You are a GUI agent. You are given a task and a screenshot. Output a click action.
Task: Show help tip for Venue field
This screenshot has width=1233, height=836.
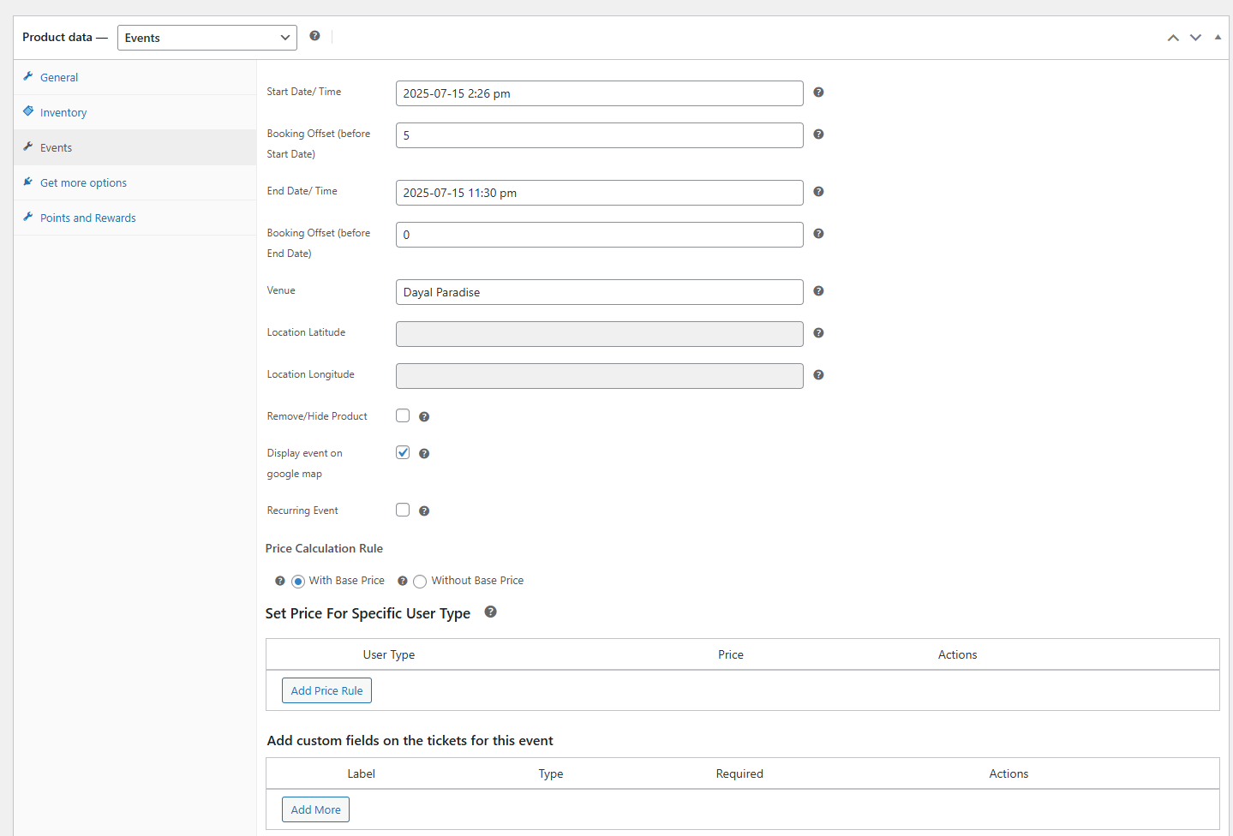coord(818,291)
